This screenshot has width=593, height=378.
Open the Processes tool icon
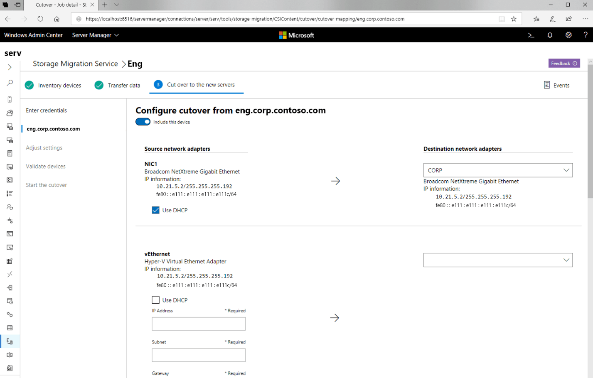10,248
